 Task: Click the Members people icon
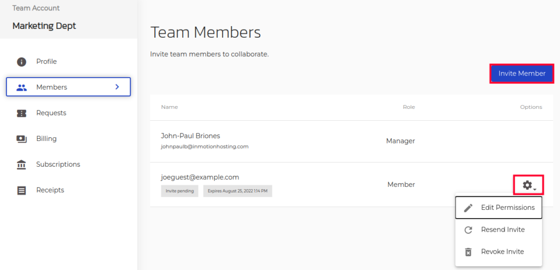point(22,87)
